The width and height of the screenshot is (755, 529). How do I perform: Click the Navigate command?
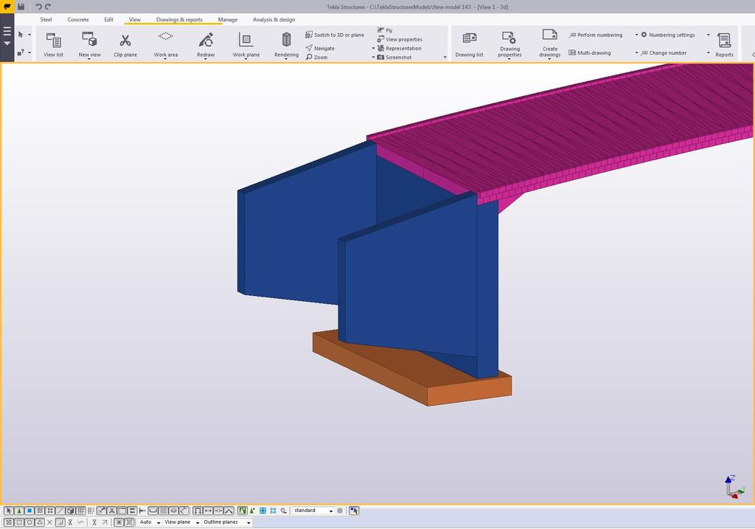click(320, 48)
